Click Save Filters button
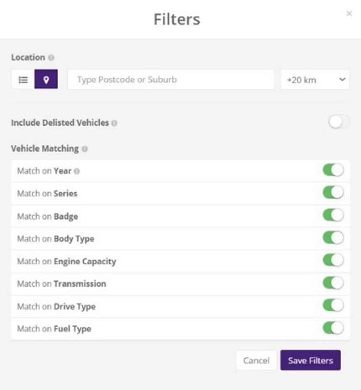 [311, 360]
